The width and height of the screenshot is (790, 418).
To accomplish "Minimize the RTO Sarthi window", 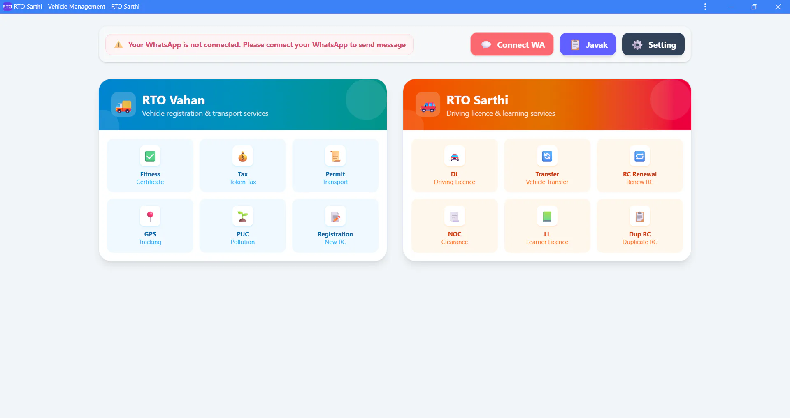I will coord(731,7).
